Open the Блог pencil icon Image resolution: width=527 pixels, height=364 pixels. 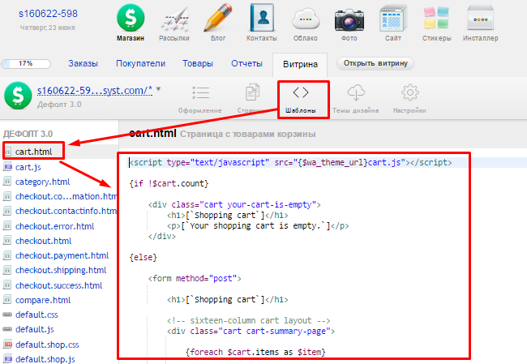click(x=218, y=18)
